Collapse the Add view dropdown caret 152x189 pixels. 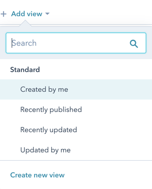(x=47, y=14)
